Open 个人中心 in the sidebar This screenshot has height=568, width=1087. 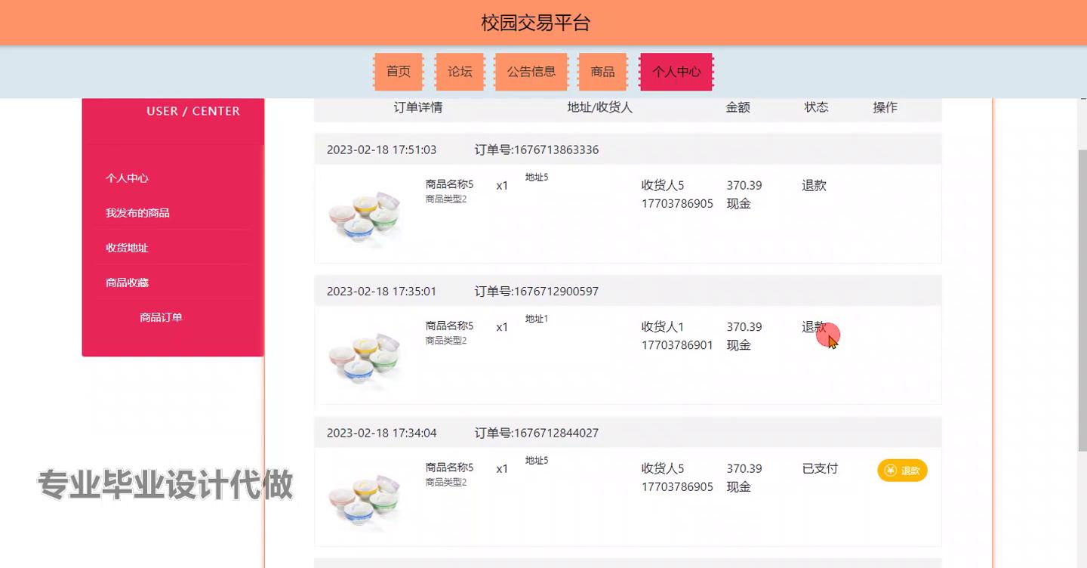point(127,178)
